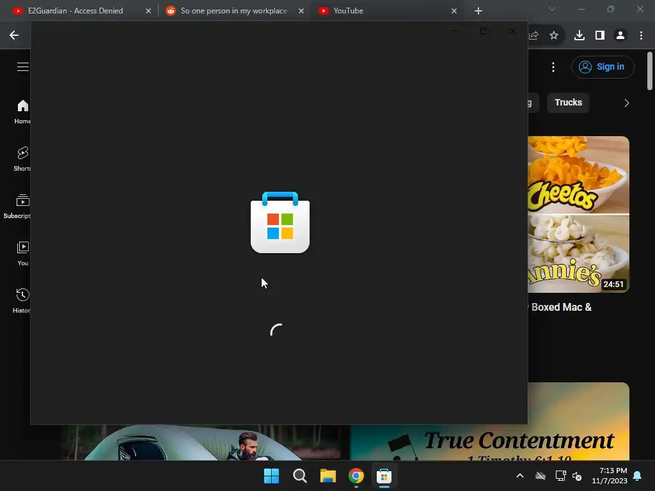Open Chrome downloads icon
The image size is (655, 491).
(580, 36)
